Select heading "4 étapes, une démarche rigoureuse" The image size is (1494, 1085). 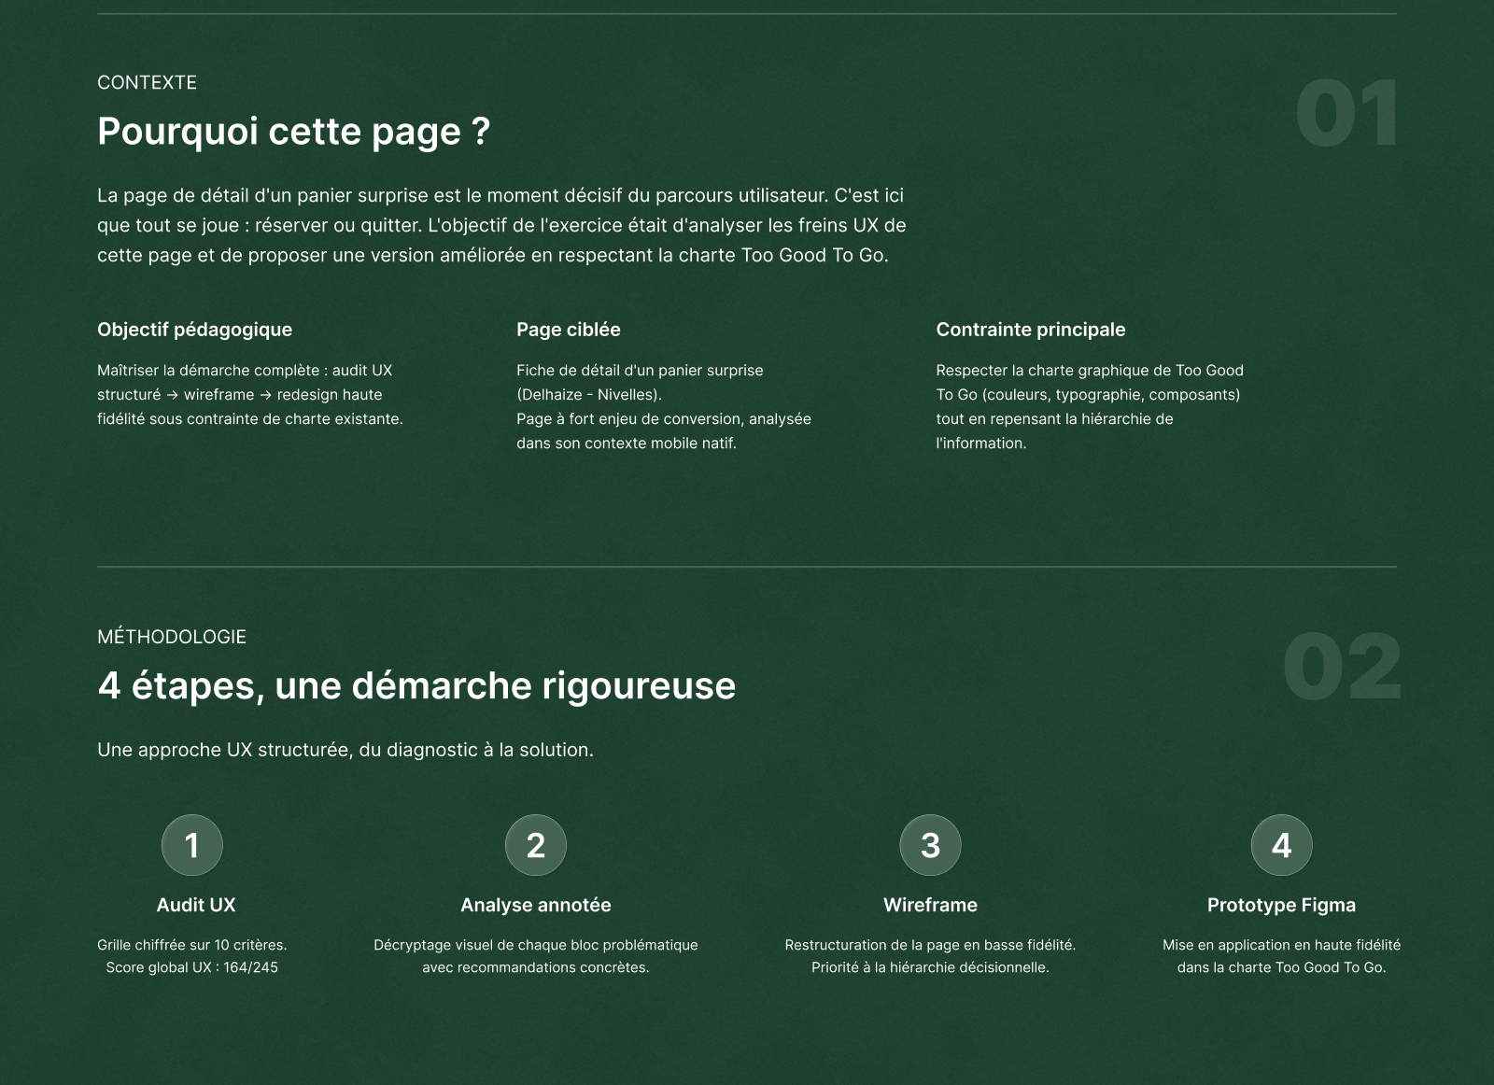pyautogui.click(x=416, y=685)
